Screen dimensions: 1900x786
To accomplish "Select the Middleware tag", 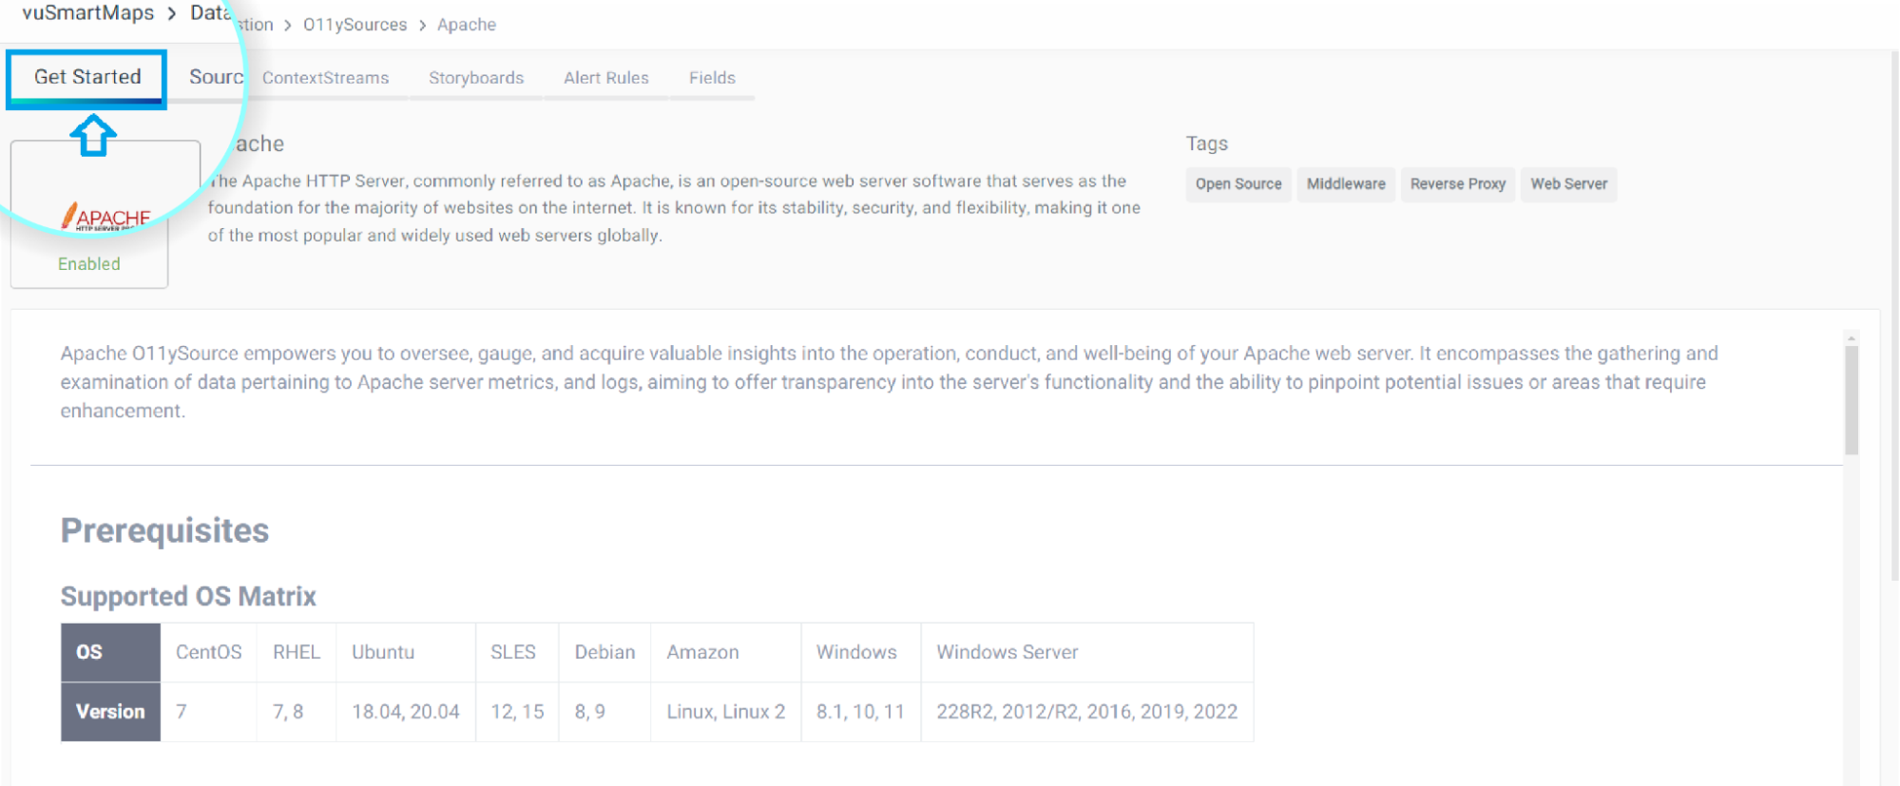I will [1345, 184].
